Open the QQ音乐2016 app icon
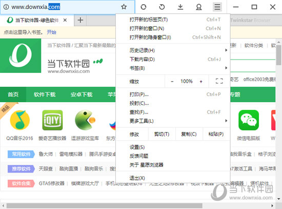This screenshot has height=209, width=282. pyautogui.click(x=20, y=120)
